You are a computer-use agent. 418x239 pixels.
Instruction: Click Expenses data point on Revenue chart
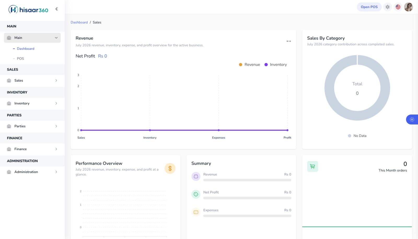(219, 130)
